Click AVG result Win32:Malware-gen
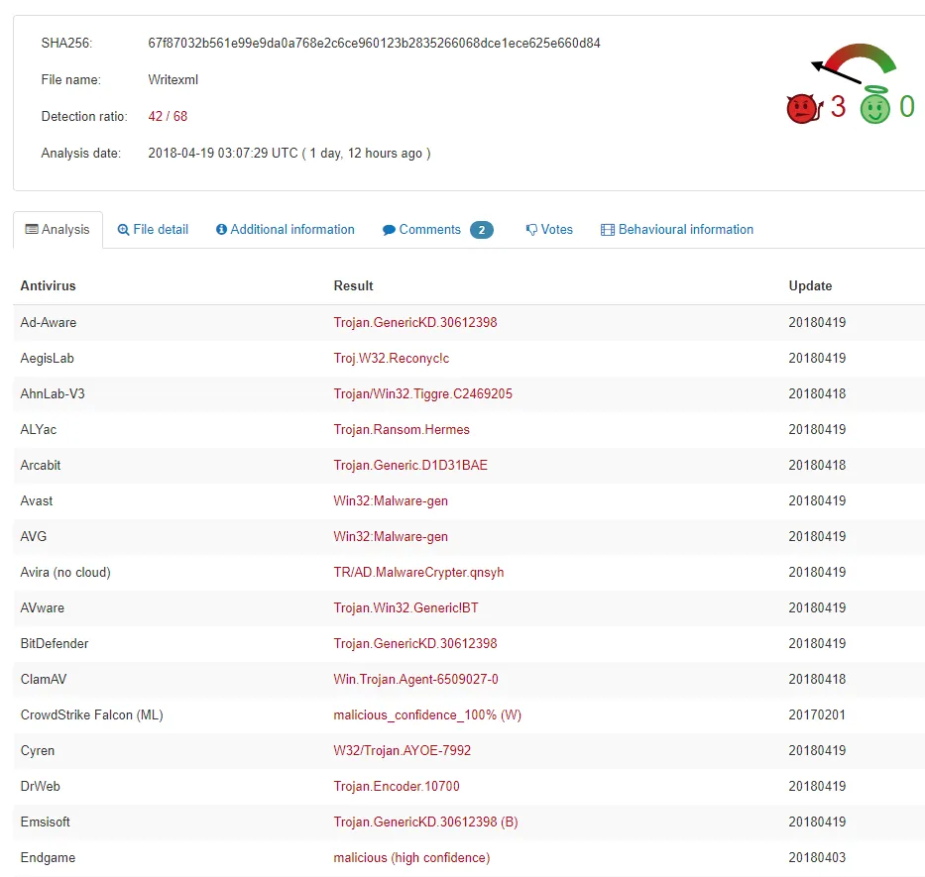This screenshot has width=925, height=877. pos(391,537)
